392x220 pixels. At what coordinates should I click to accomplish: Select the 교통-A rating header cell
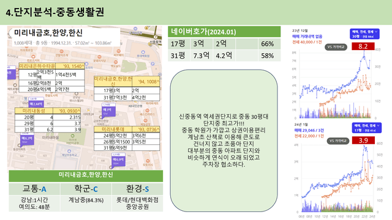tap(34, 189)
